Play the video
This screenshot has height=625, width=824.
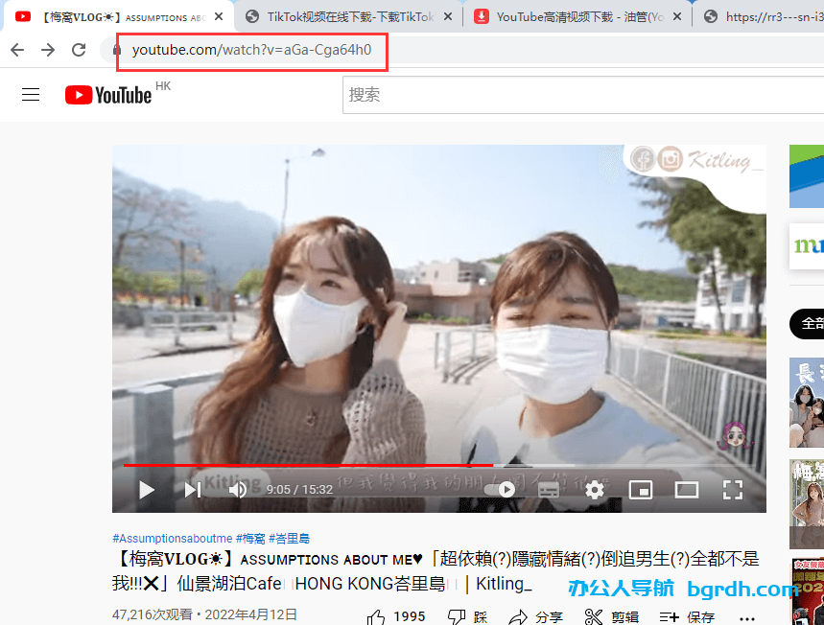(146, 490)
